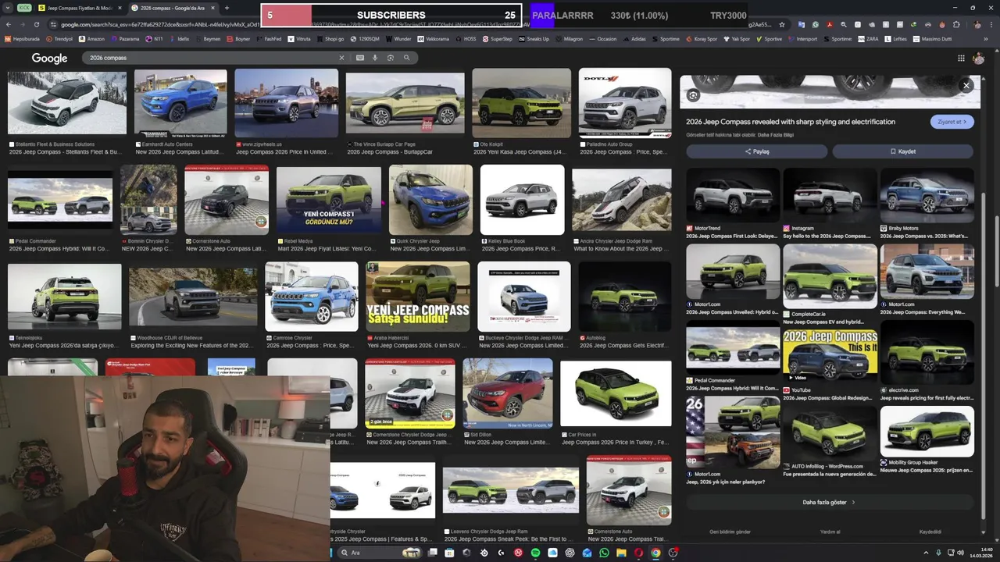The image size is (1000, 562).
Task: Open Google Chrome from the taskbar
Action: click(655, 553)
